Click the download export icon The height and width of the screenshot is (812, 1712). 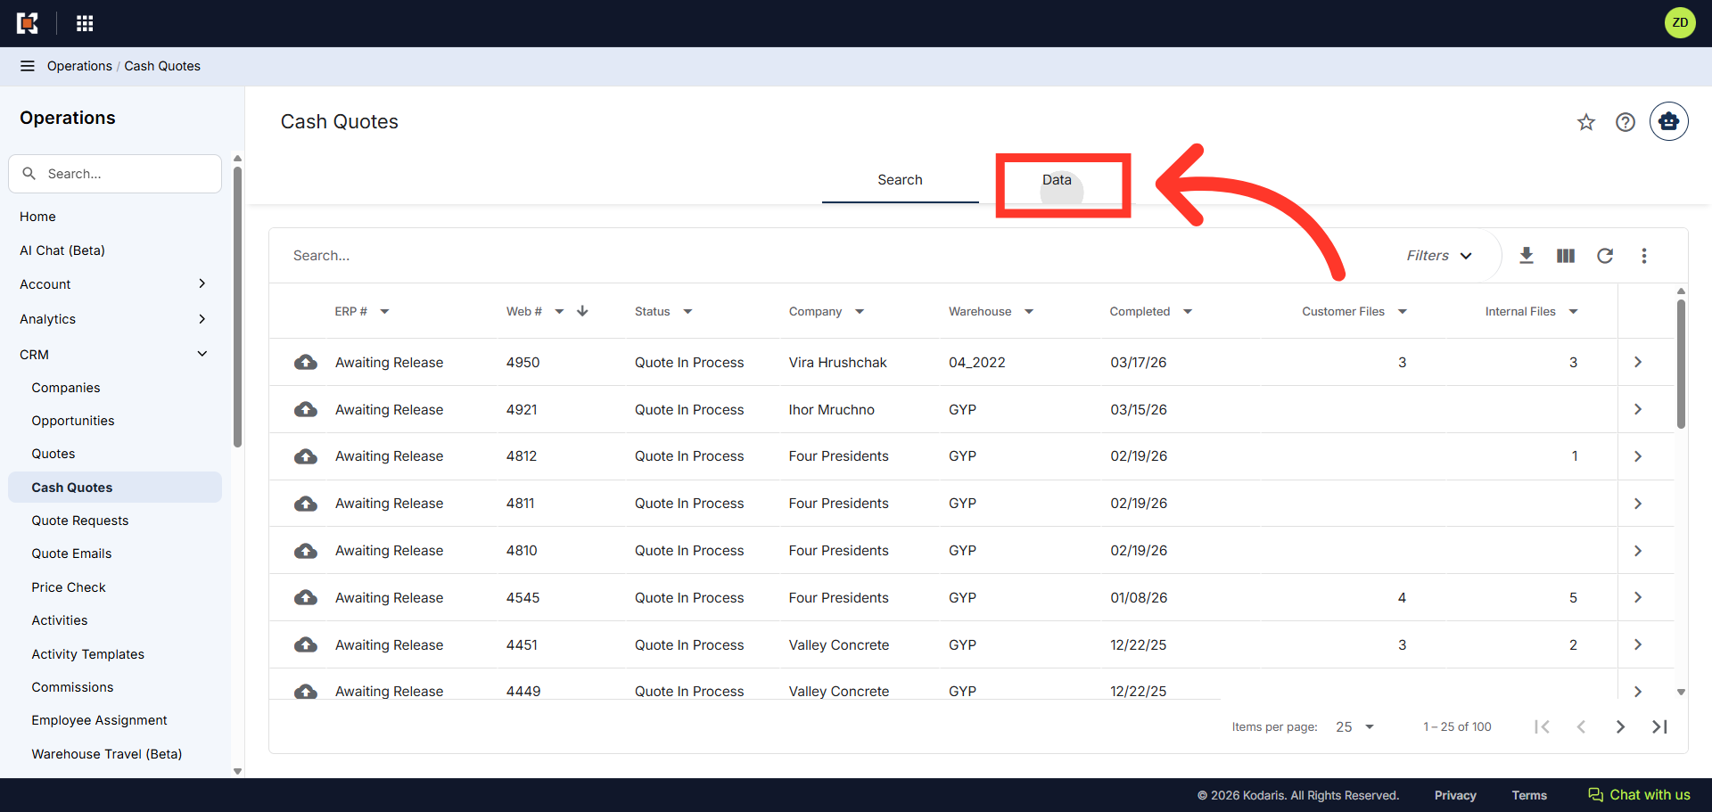coord(1527,256)
